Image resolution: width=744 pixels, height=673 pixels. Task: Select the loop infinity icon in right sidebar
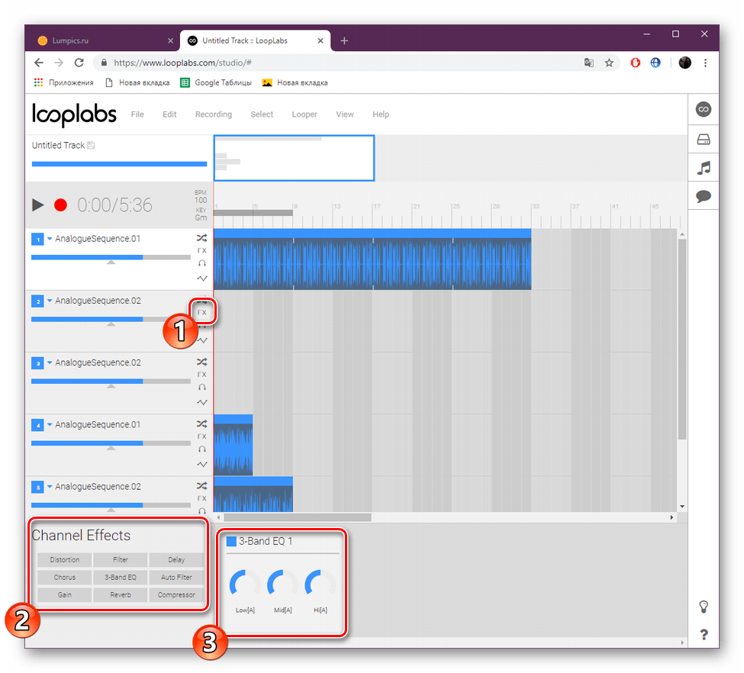(703, 109)
